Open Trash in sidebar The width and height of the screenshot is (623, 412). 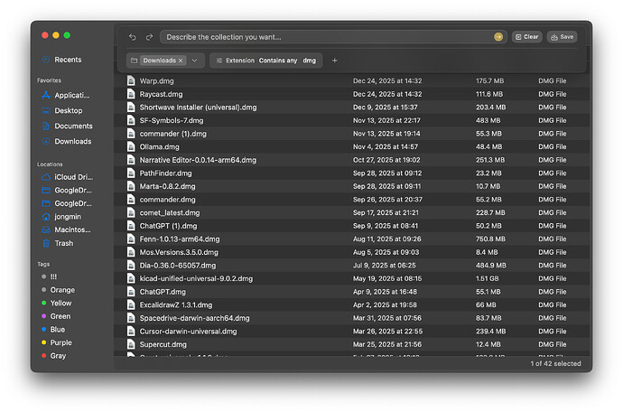pos(58,243)
